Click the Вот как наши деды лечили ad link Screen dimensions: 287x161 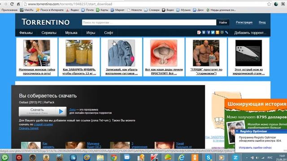[x=164, y=72]
